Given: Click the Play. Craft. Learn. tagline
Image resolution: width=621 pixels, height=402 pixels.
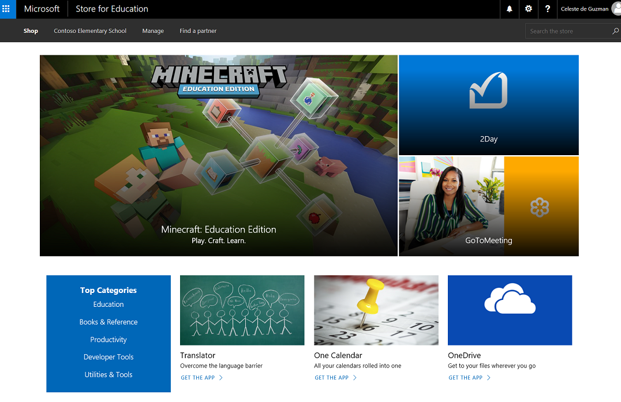Looking at the screenshot, I should click(219, 241).
